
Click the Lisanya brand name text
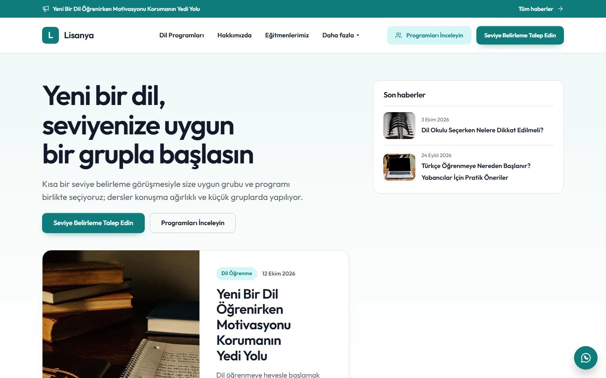pyautogui.click(x=79, y=35)
